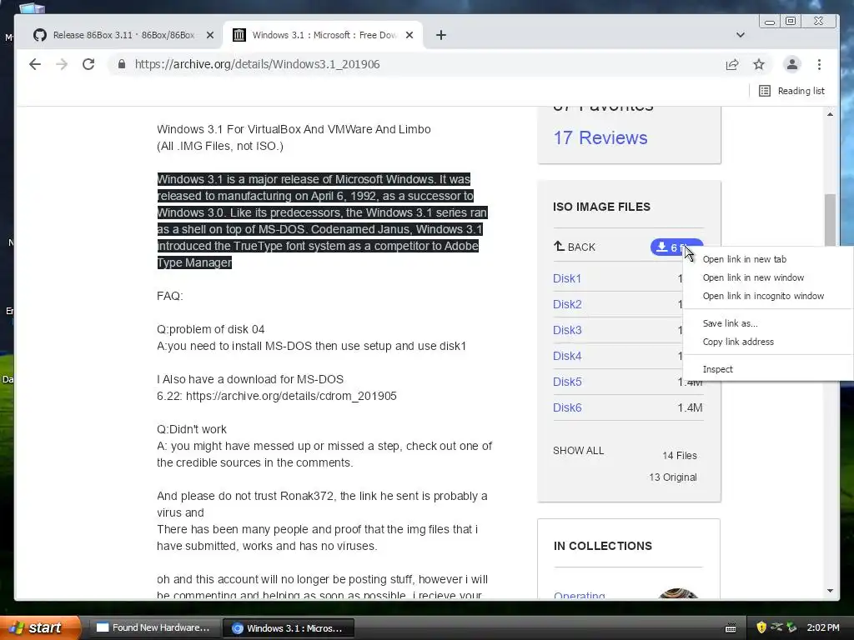Image resolution: width=854 pixels, height=640 pixels.
Task: Reload the archive.org page
Action: coord(88,64)
